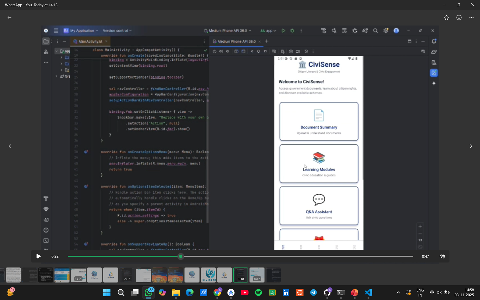480x300 pixels.
Task: Go back using the top-left arrow
Action: click(9, 17)
